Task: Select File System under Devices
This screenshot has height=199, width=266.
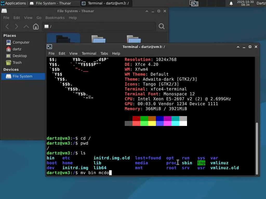Action: [x=23, y=76]
